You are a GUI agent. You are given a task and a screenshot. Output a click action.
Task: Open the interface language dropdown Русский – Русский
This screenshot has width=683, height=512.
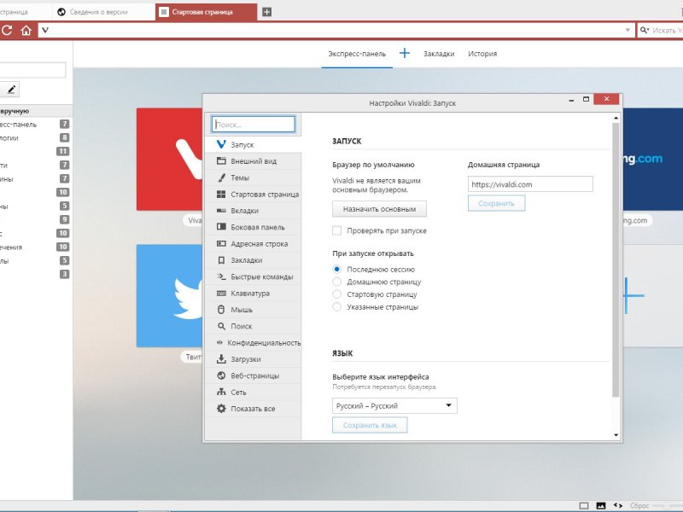coord(394,406)
